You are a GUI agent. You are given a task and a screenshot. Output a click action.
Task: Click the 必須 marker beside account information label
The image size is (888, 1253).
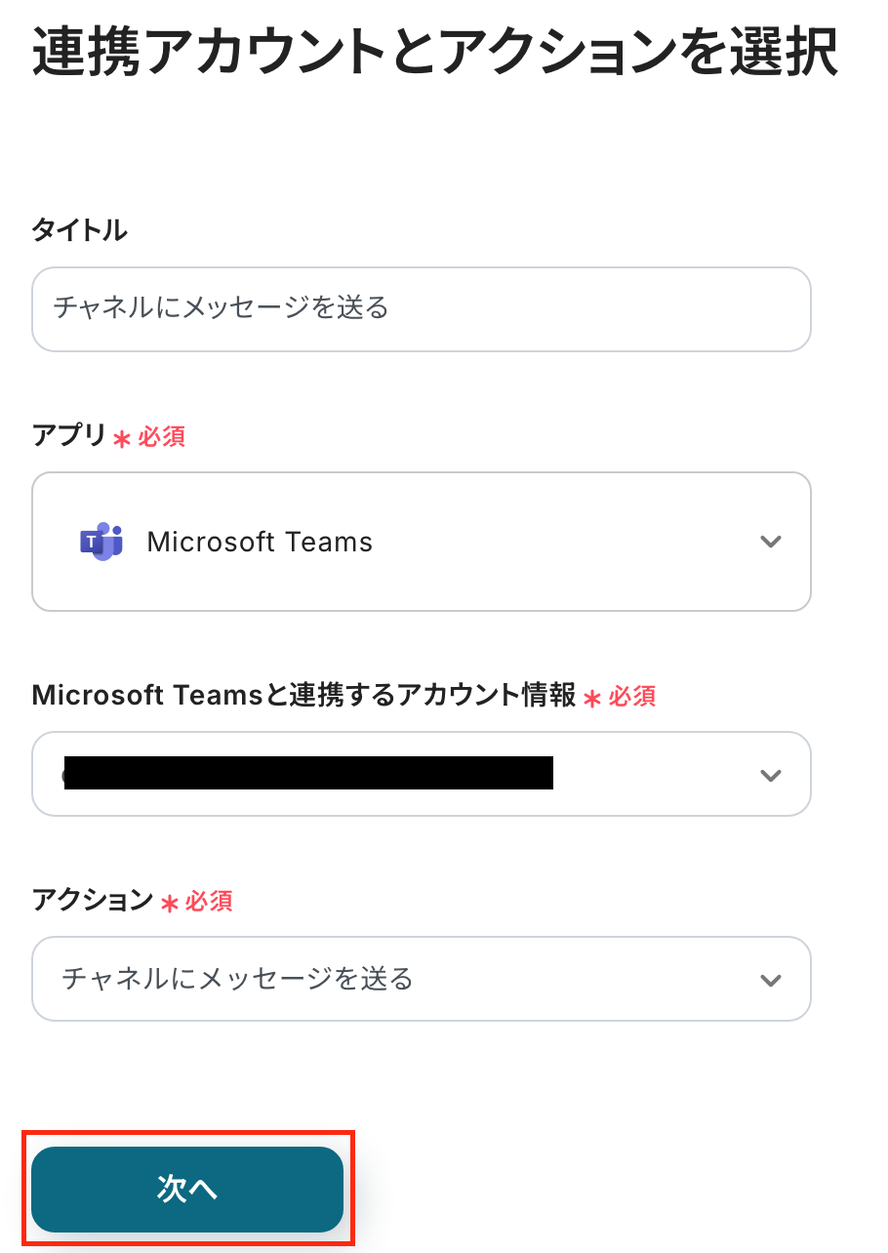(x=632, y=696)
